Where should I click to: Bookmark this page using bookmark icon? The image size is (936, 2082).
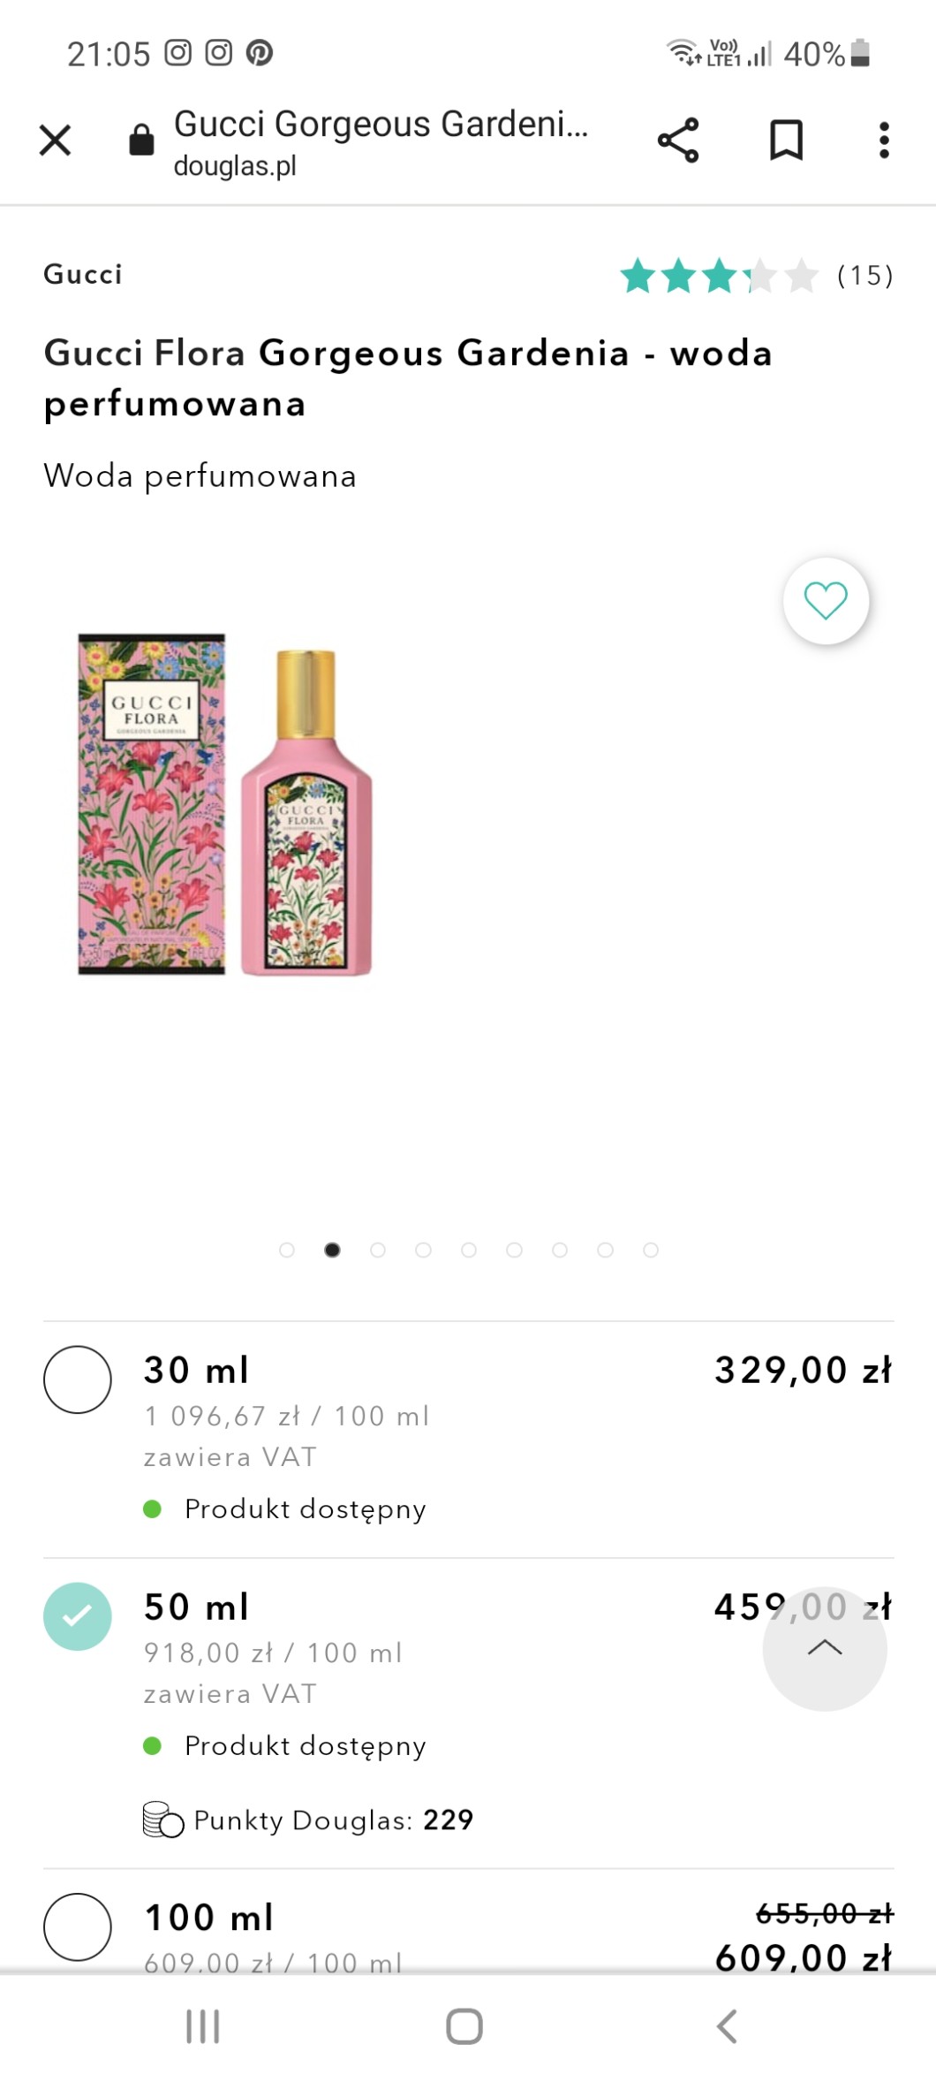click(785, 140)
